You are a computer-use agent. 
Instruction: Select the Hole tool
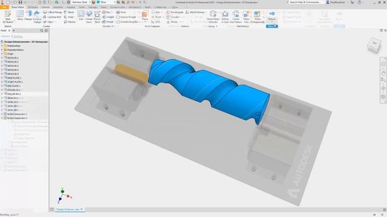[121, 12]
